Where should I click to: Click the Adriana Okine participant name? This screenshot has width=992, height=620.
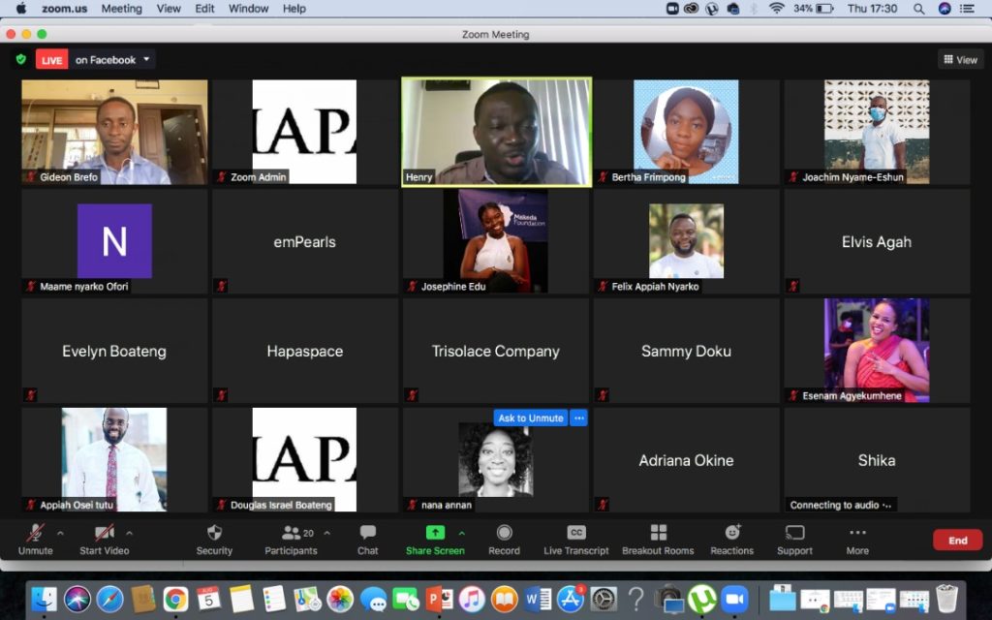pyautogui.click(x=687, y=460)
